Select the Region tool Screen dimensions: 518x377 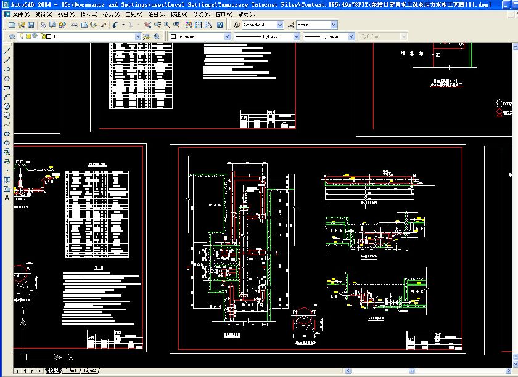(7, 189)
